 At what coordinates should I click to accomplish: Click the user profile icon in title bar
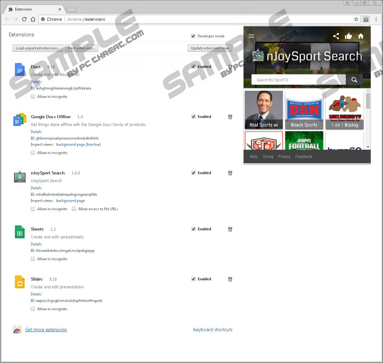tap(347, 3)
